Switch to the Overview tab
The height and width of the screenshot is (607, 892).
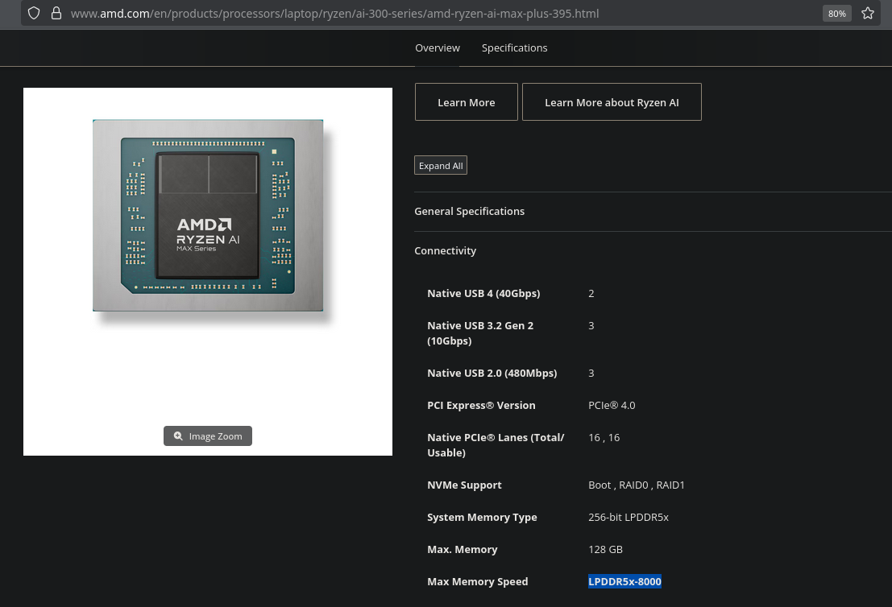coord(437,47)
